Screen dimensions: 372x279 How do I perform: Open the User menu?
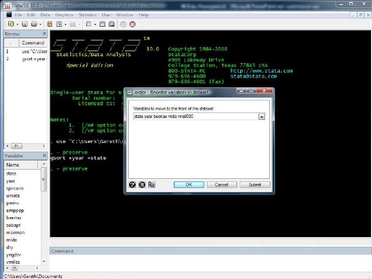[106, 15]
